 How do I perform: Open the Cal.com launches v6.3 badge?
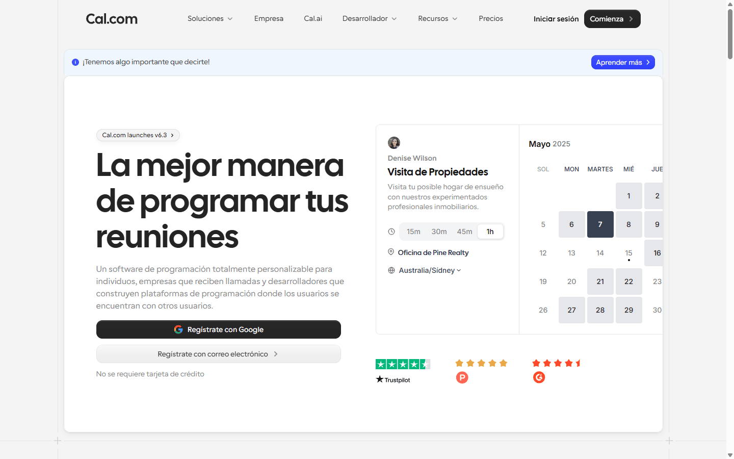pyautogui.click(x=138, y=135)
